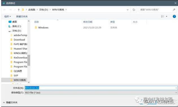Click the 文件夹 type cell
The image size is (178, 107).
114,28
